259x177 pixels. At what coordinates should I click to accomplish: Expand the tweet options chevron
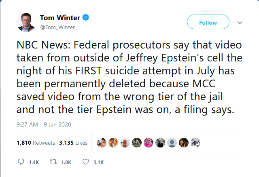click(240, 23)
